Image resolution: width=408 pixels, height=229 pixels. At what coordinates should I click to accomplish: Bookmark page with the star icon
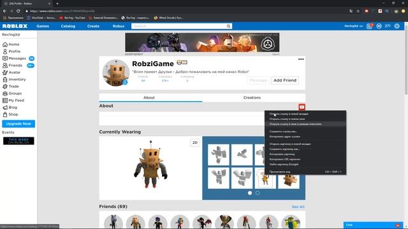point(358,11)
